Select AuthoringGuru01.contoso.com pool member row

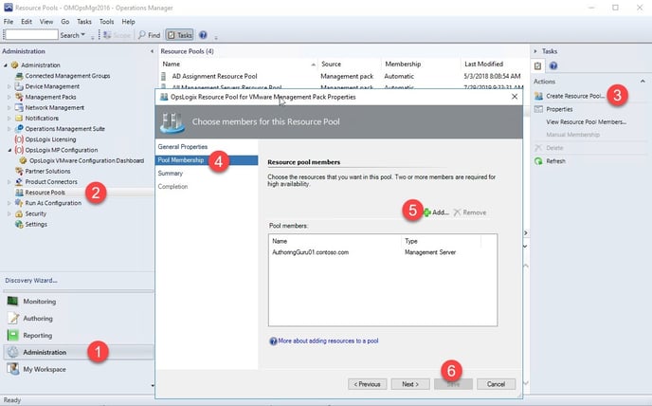(383, 252)
